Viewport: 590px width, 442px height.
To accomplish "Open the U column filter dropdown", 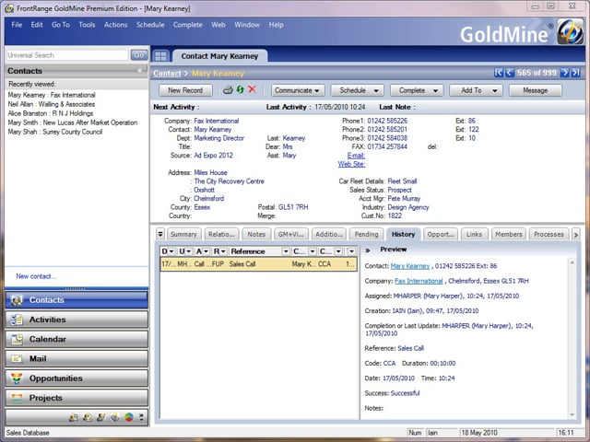I will (x=189, y=251).
